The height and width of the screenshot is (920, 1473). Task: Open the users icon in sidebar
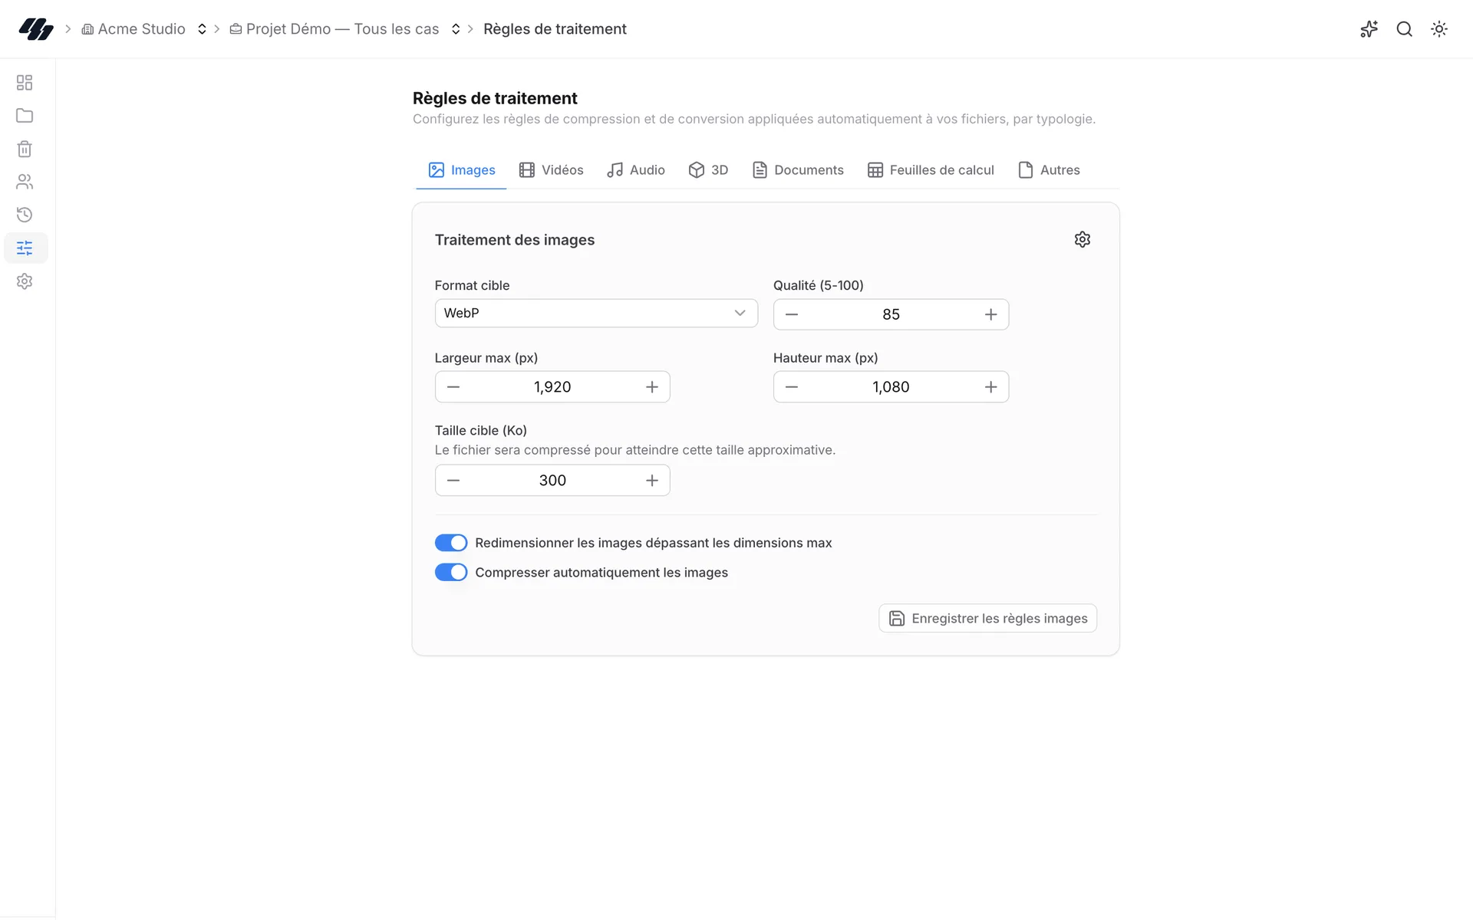pos(25,182)
